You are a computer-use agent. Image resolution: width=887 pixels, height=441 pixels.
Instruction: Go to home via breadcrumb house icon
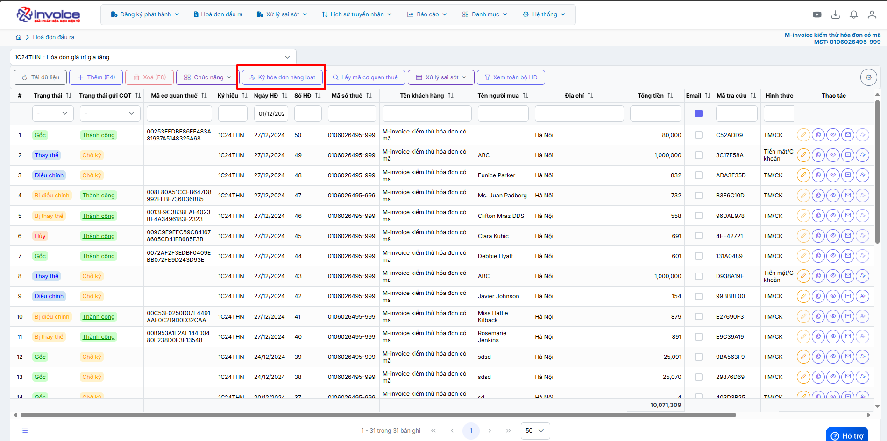point(19,37)
